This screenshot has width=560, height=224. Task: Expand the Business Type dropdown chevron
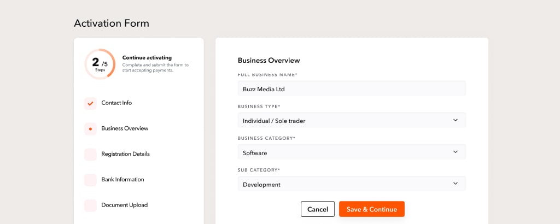[456, 120]
